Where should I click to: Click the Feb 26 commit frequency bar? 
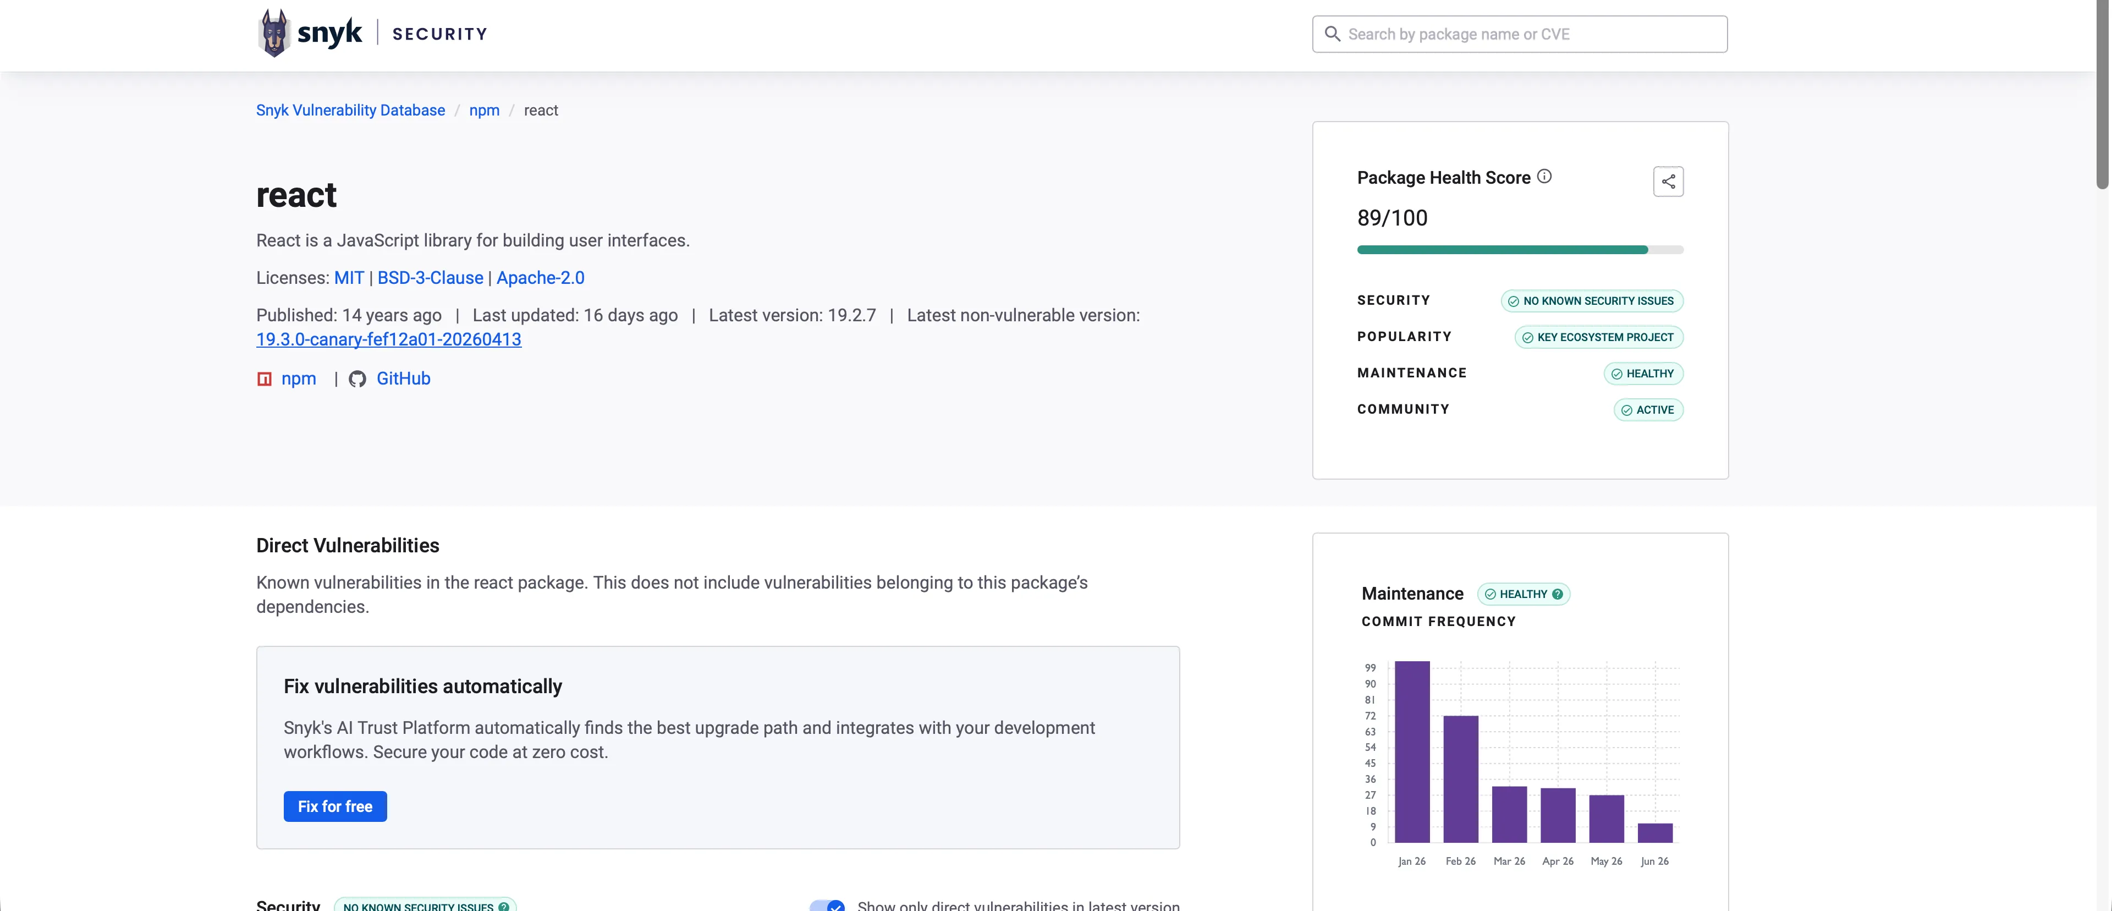[x=1460, y=779]
